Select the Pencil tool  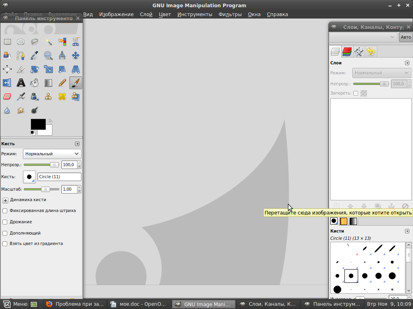pos(62,83)
